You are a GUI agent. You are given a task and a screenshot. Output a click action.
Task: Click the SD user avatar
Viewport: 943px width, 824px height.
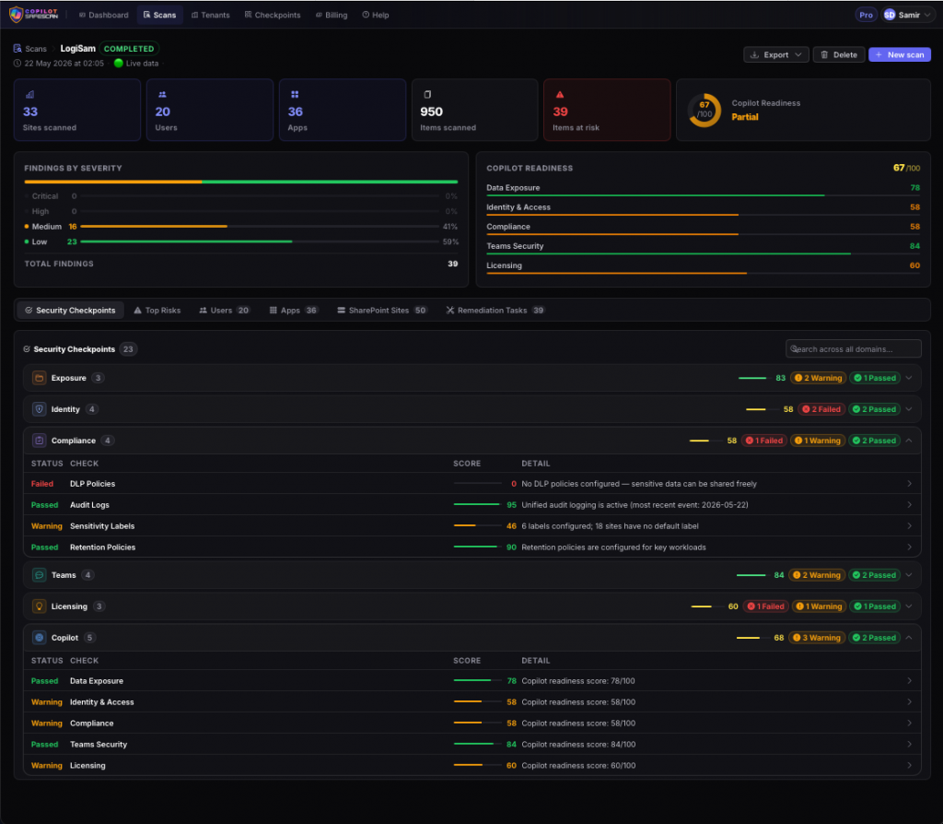[890, 15]
